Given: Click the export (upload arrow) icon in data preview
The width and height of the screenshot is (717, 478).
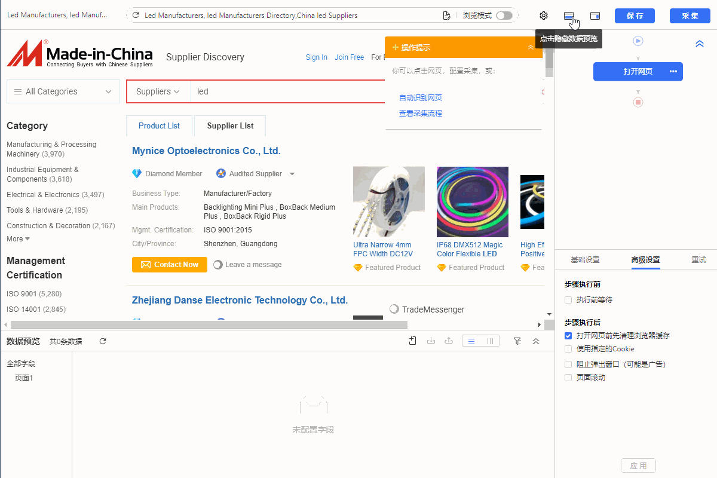Looking at the screenshot, I should 449,341.
